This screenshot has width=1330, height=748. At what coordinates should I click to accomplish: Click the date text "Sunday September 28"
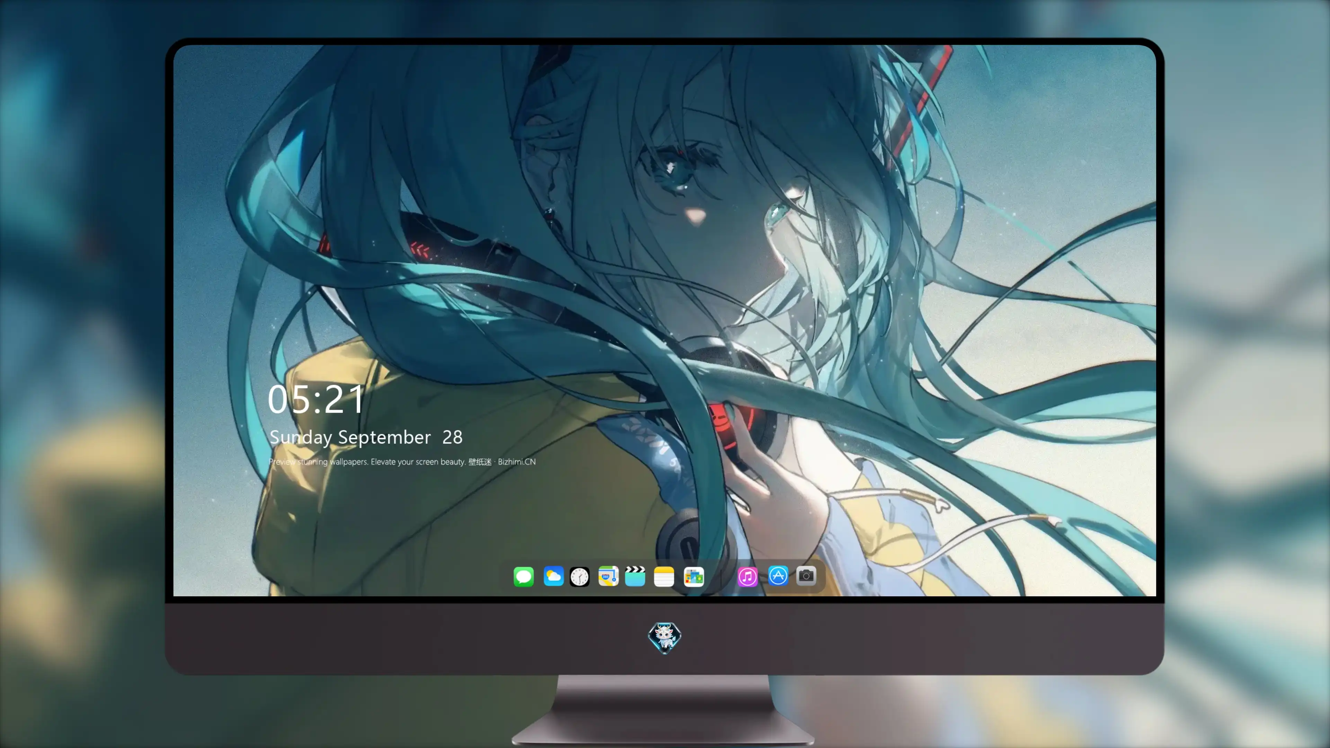[x=366, y=437]
